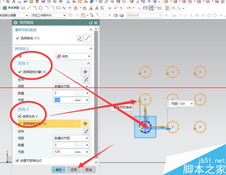The image size is (226, 175).
Task: Click the OK (确定) button
Action: coord(59,170)
